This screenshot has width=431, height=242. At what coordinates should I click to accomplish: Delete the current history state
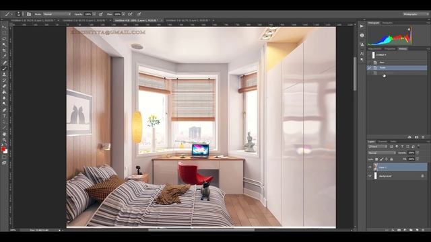click(x=423, y=137)
